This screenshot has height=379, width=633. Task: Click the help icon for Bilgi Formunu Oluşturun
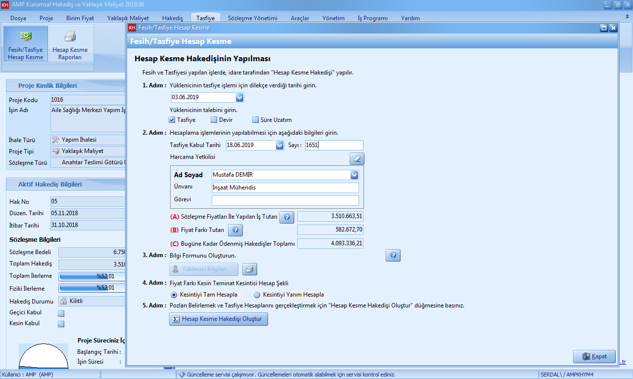tap(393, 255)
